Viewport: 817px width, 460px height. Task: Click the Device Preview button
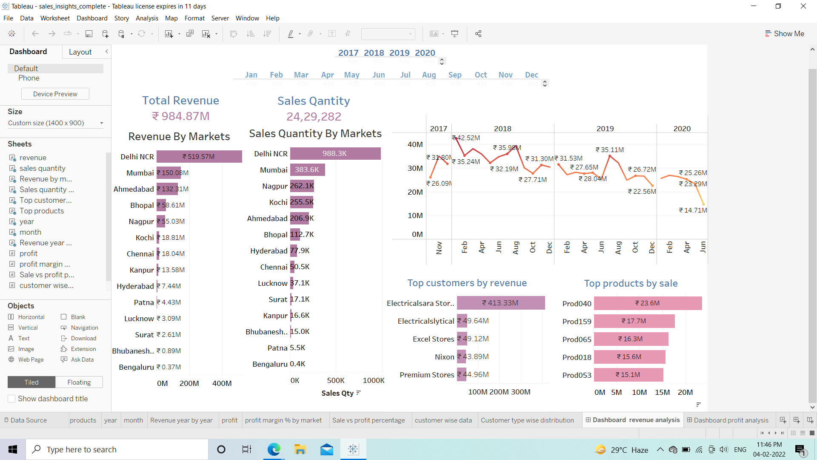point(55,94)
